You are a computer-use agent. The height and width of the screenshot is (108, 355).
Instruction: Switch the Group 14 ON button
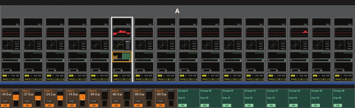[293, 105]
